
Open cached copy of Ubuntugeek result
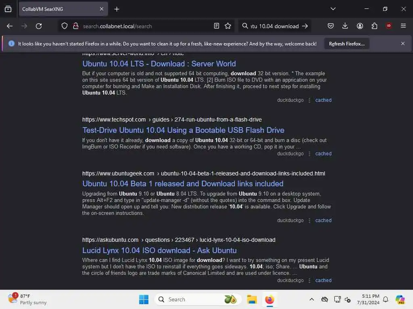pos(323,220)
